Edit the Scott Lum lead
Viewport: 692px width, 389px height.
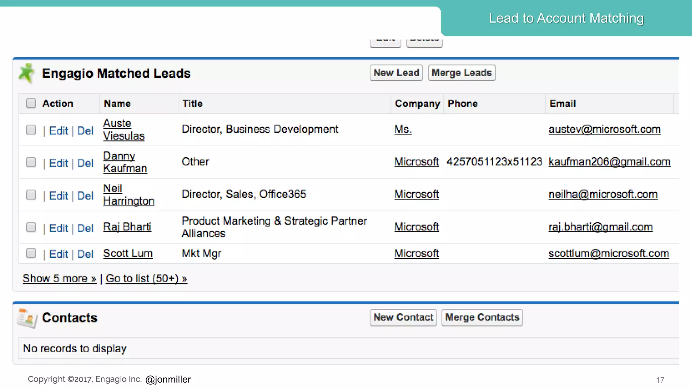(x=59, y=254)
